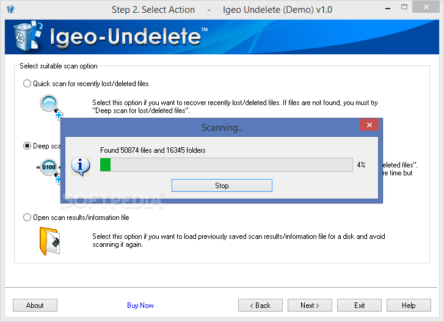
Task: Click the 'Found 50874 files and 16345 folders' text
Action: tap(153, 150)
